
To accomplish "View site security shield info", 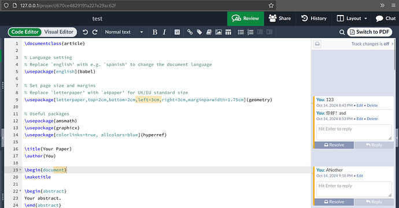I will (6, 5).
